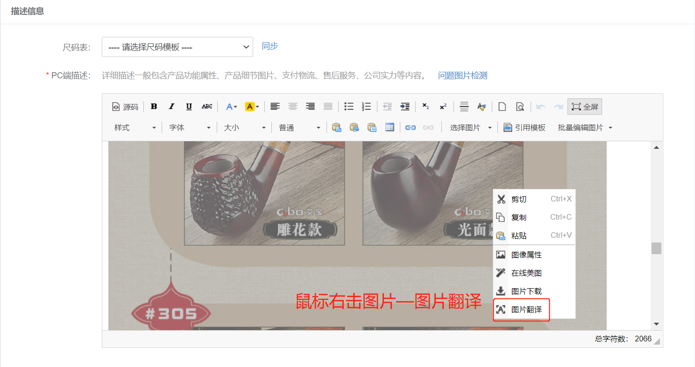
Task: Toggle fullscreen mode (全屏)
Action: 585,107
